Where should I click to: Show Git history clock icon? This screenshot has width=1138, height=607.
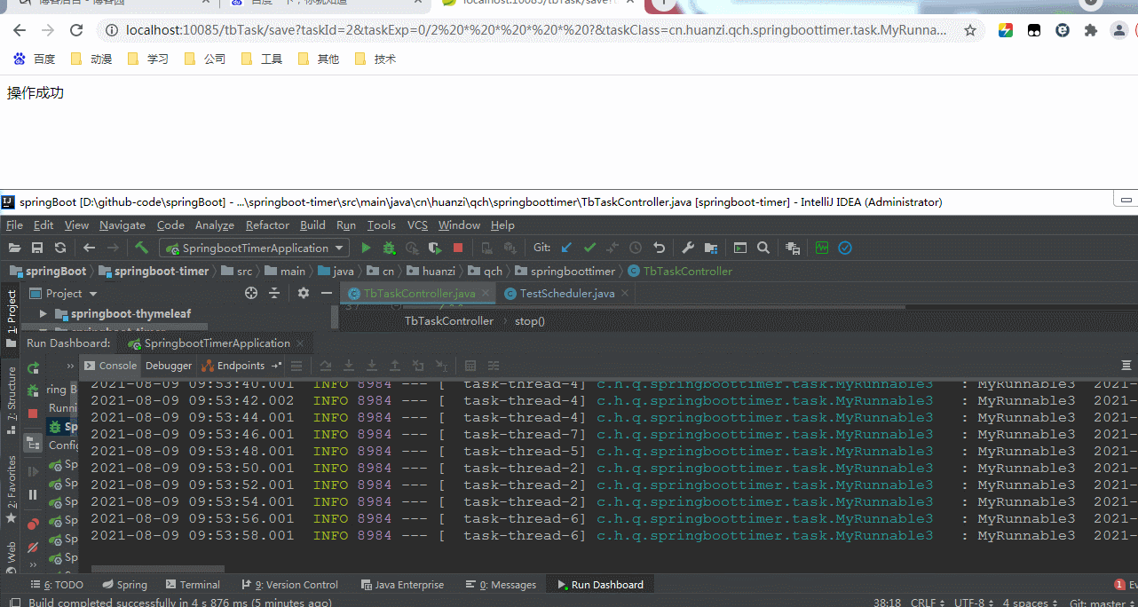click(x=636, y=248)
